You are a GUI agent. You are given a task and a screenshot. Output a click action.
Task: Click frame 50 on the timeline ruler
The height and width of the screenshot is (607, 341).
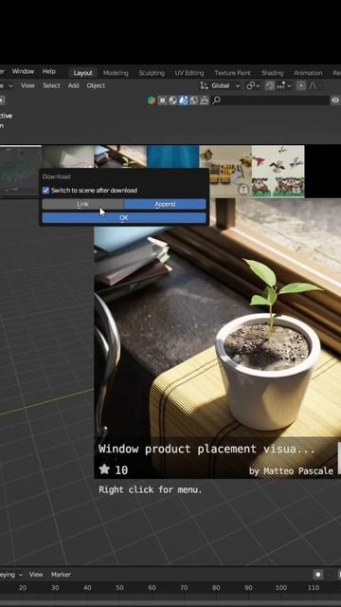coord(119,588)
